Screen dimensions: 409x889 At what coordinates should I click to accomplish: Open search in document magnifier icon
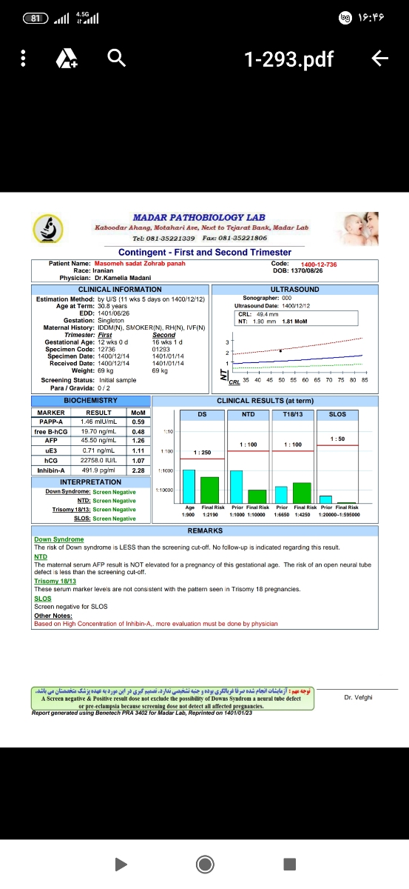click(115, 57)
